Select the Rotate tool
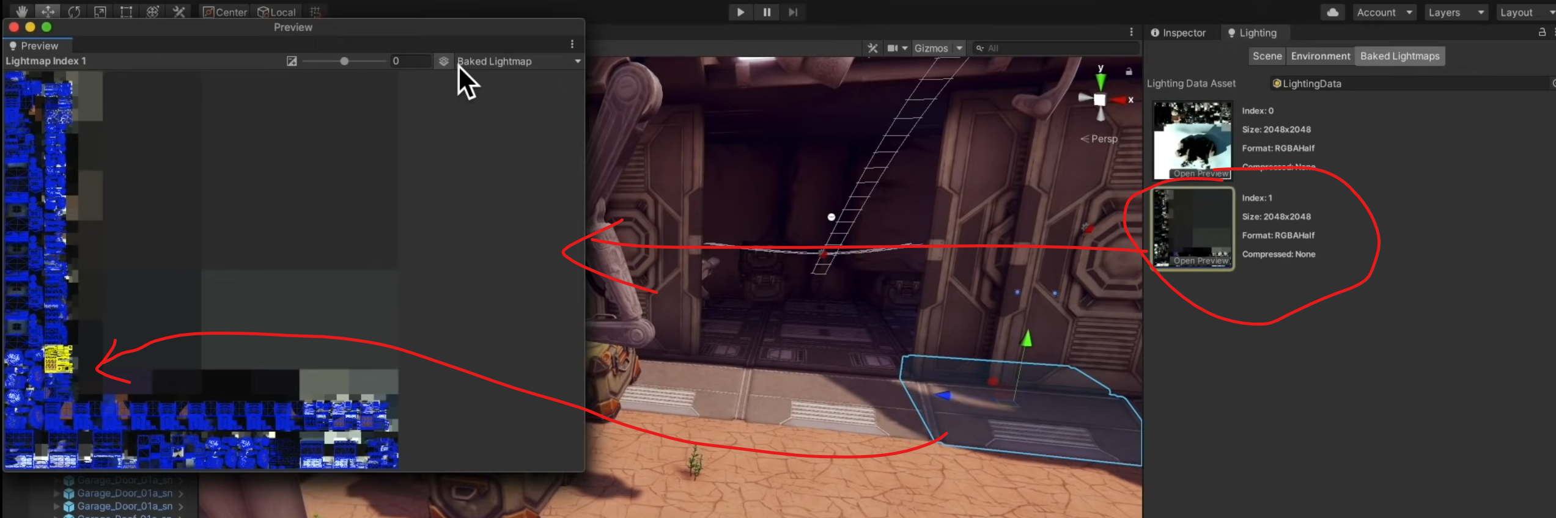 [x=74, y=12]
